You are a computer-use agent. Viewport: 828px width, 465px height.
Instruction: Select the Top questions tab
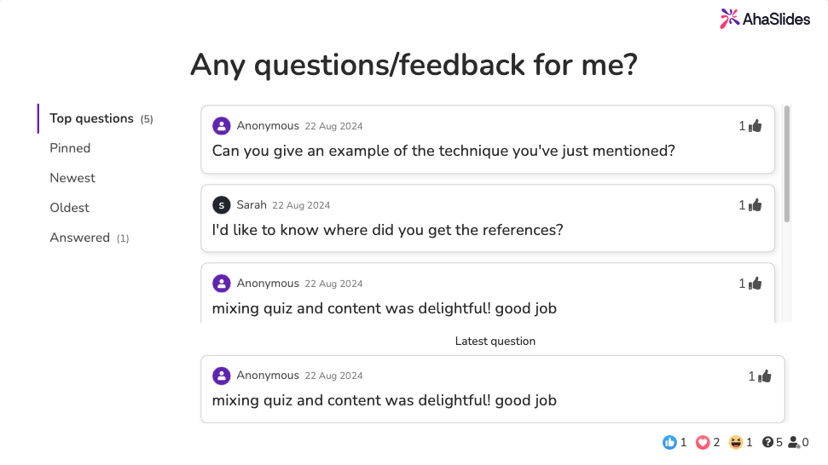[x=91, y=118]
